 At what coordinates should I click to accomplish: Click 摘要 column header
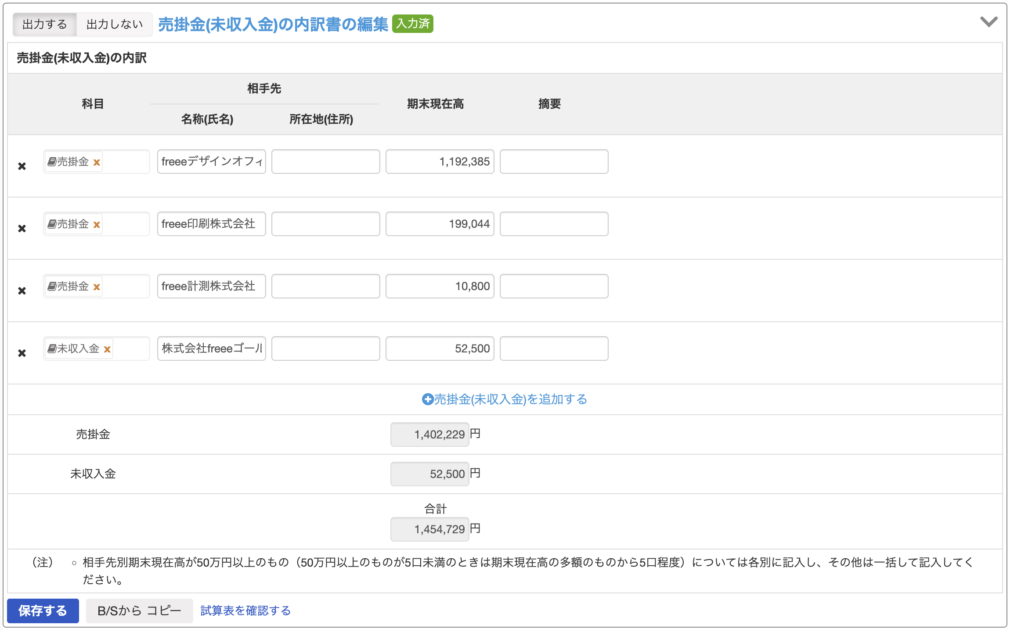[550, 104]
